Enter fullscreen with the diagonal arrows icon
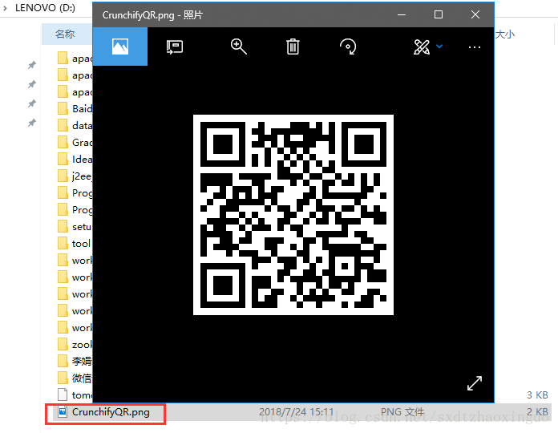 475,383
